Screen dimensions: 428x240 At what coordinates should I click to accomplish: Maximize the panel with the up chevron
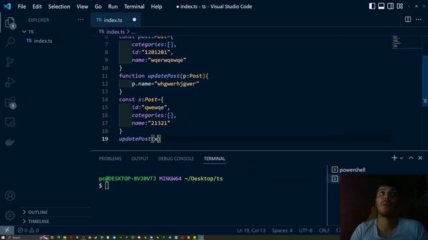[411, 158]
